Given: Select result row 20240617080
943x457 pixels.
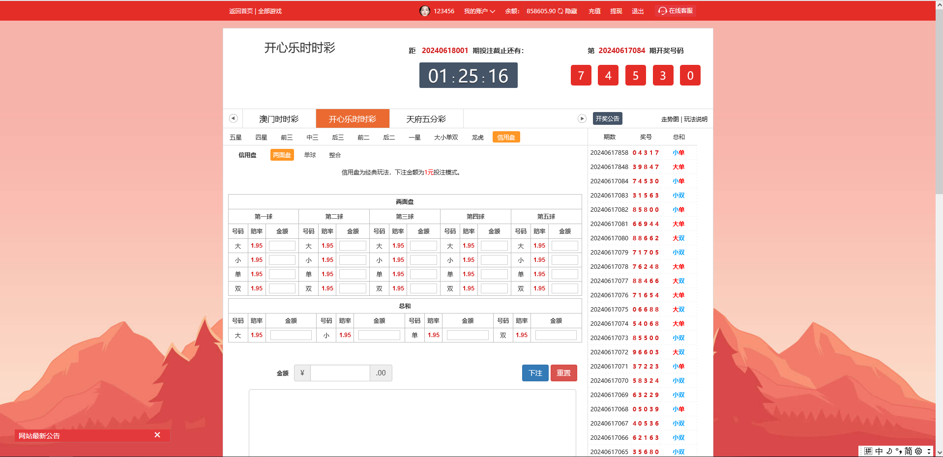Looking at the screenshot, I should [x=642, y=238].
